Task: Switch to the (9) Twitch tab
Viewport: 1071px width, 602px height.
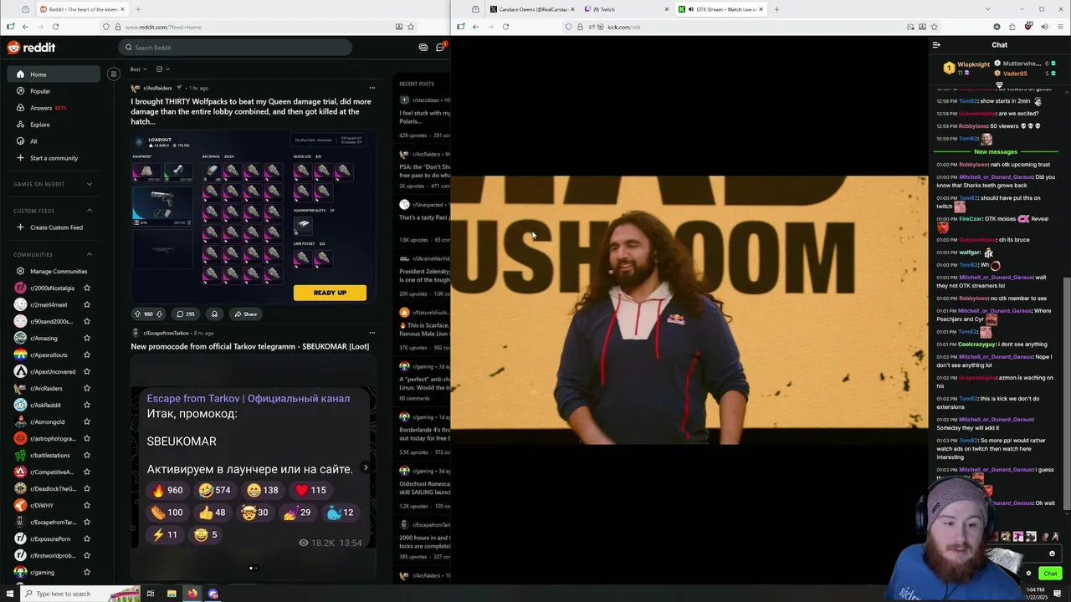Action: coord(626,9)
